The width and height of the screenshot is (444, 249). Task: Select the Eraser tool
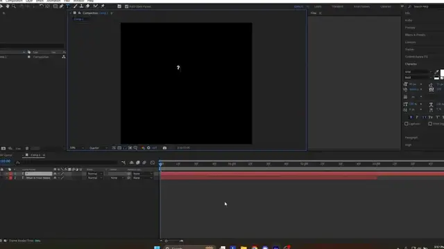pos(88,6)
